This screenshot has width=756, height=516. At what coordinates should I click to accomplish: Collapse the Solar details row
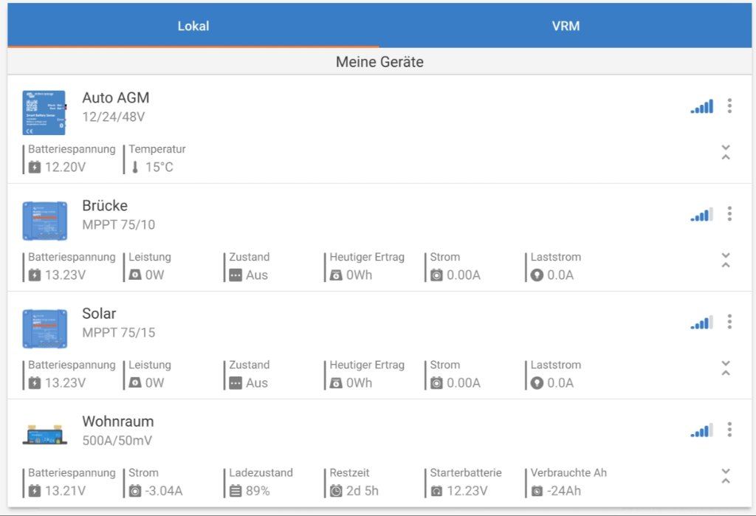[x=726, y=368]
